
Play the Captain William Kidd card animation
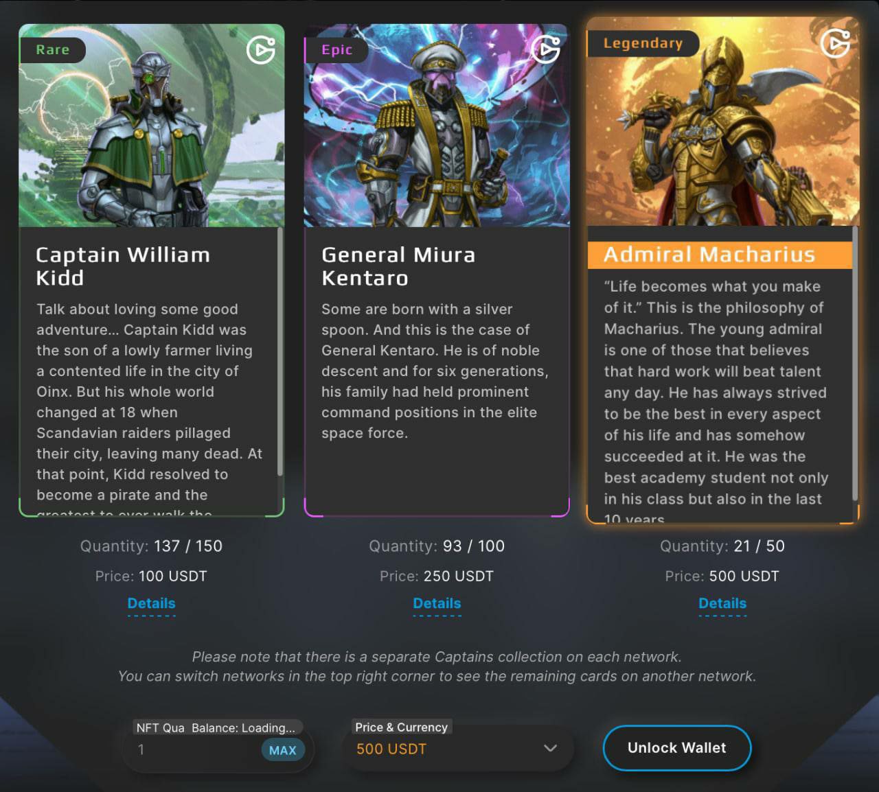[x=261, y=49]
